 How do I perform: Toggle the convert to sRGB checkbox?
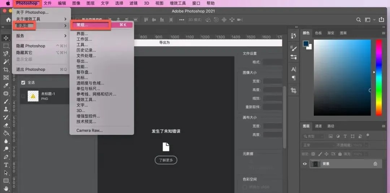(x=245, y=187)
